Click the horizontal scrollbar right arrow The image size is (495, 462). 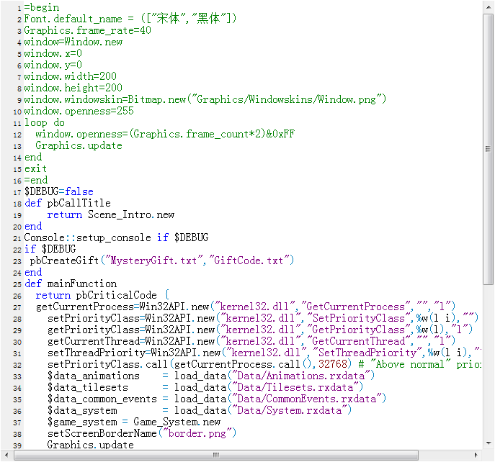[476, 455]
